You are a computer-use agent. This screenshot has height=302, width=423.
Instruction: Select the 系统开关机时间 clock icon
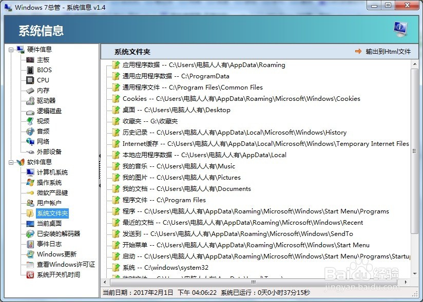point(30,274)
